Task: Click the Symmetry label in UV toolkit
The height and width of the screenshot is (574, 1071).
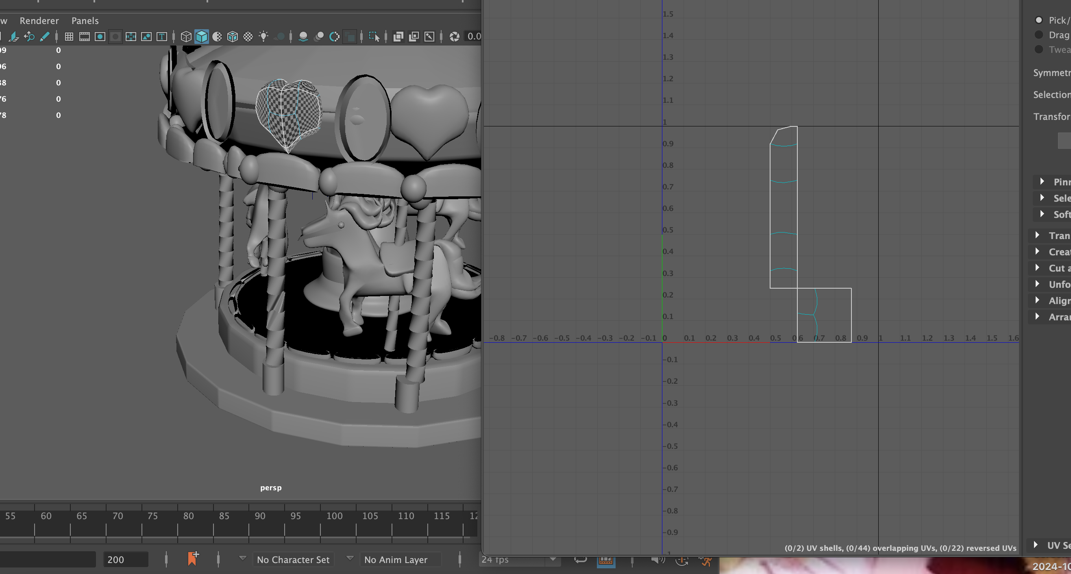Action: click(1052, 73)
